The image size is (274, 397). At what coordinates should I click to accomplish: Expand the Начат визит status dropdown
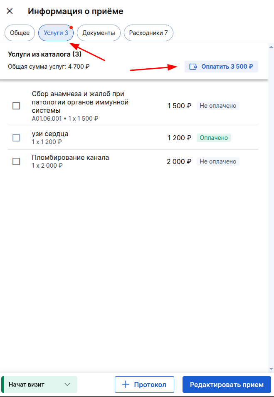(x=39, y=385)
